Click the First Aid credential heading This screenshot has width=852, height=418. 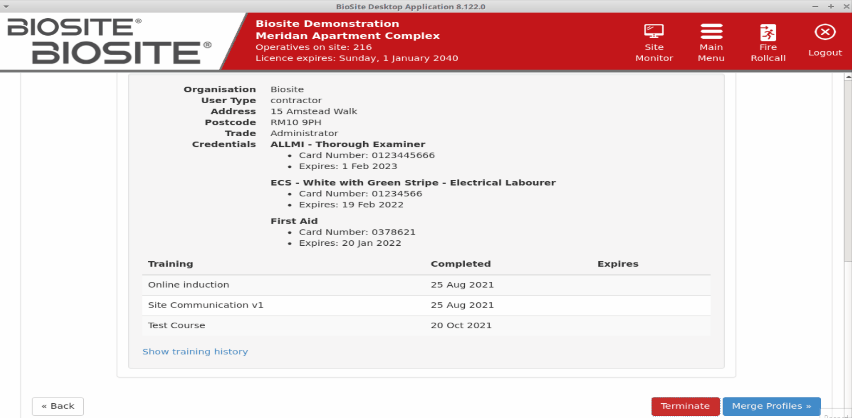coord(294,221)
